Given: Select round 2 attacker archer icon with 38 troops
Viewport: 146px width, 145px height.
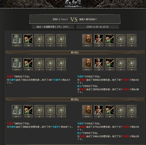Looking at the screenshot, I should pyautogui.click(x=28, y=110).
